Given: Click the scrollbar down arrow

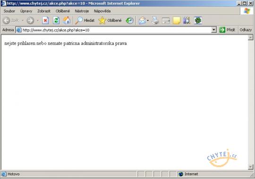Looking at the screenshot, I should pos(250,167).
